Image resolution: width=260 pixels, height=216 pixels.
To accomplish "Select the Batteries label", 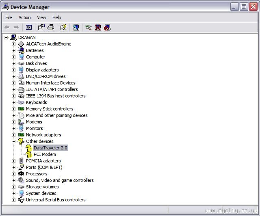I will point(35,50).
